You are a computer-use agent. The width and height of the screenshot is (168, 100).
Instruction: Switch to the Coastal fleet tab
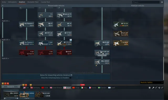point(45,2)
